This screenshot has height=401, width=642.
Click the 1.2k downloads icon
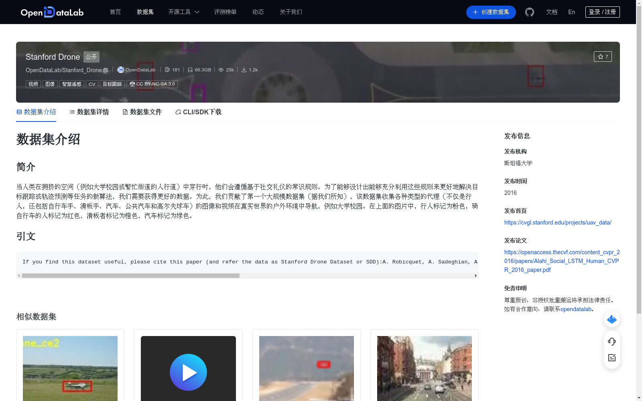pyautogui.click(x=244, y=70)
